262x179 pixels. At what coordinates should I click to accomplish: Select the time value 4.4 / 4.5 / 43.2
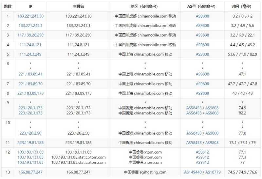[242, 45]
